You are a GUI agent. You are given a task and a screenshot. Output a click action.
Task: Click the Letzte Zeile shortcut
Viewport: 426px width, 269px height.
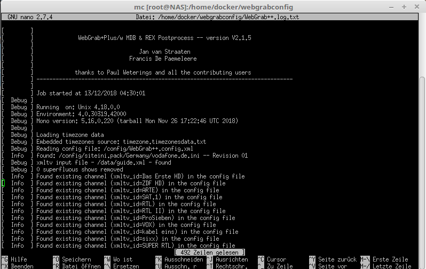386,266
